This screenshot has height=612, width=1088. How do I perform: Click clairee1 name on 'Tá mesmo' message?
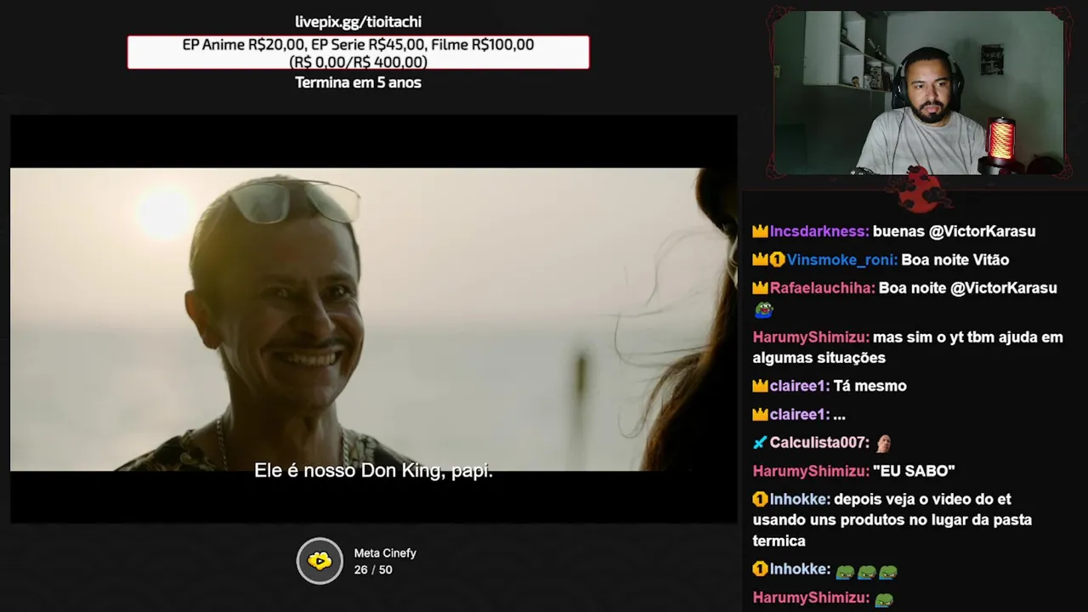click(x=799, y=386)
